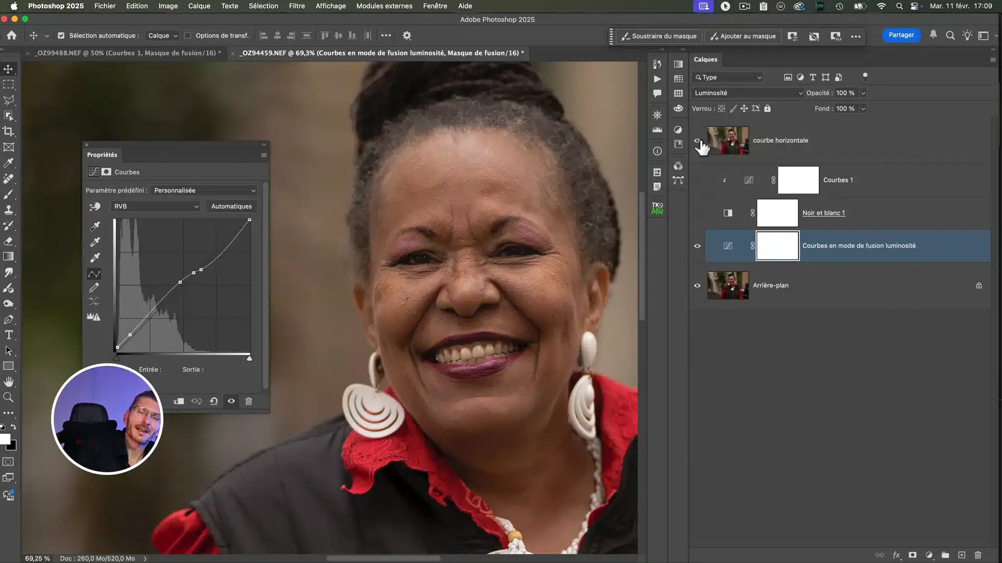The image size is (1002, 563).
Task: Select the Move tool in the toolbar
Action: click(x=8, y=69)
